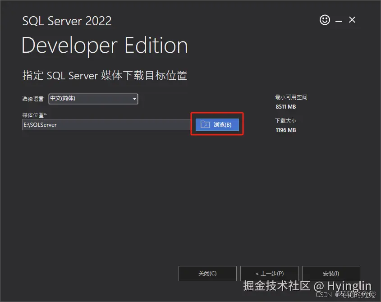Viewport: 381px width, 302px height.
Task: Minimize the SQL Server installer window
Action: (339, 21)
